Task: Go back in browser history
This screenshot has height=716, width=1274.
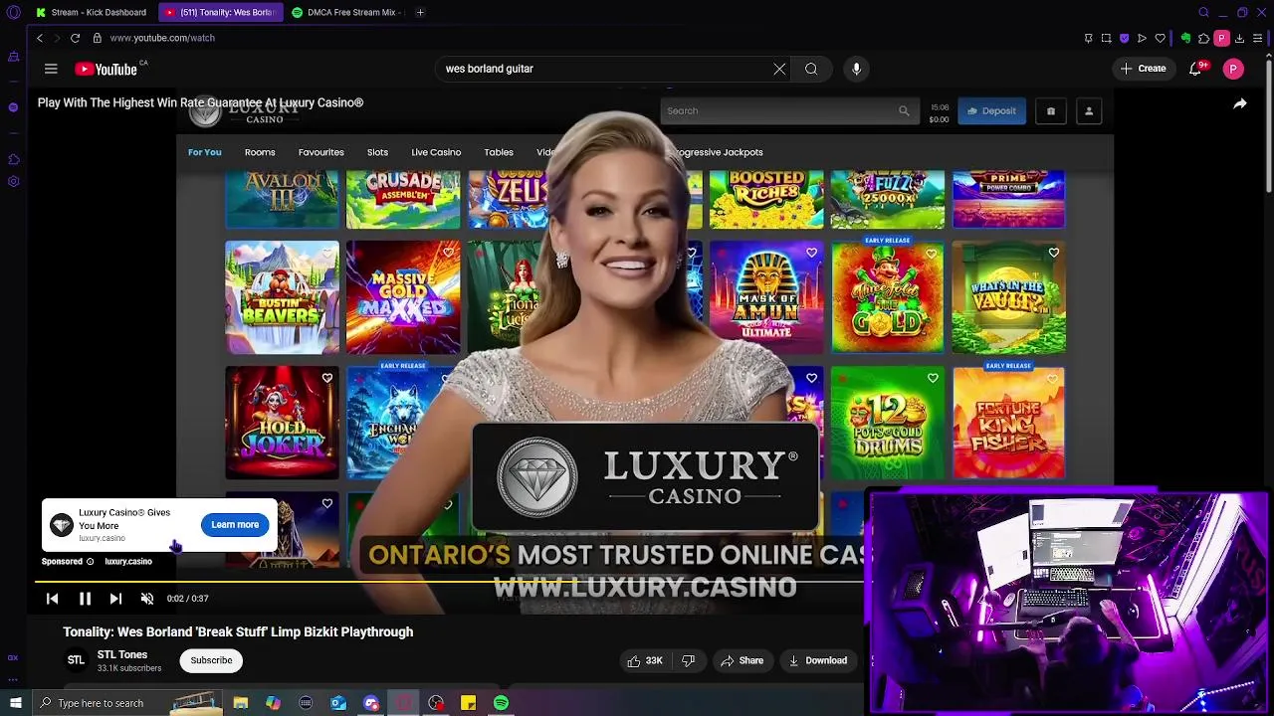Action: pyautogui.click(x=40, y=38)
